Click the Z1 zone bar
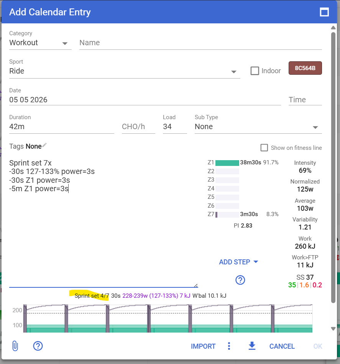Viewport: 340px width, 364px height. pos(227,163)
